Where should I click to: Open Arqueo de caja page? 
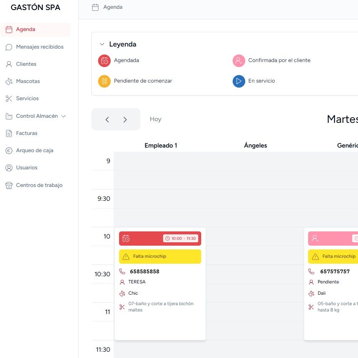click(34, 150)
